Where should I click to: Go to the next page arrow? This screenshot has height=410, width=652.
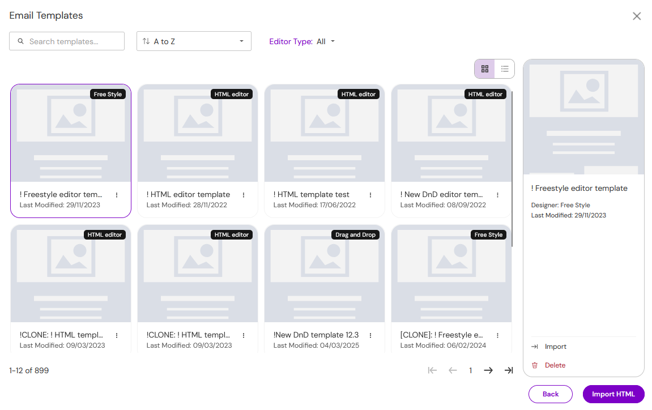489,370
